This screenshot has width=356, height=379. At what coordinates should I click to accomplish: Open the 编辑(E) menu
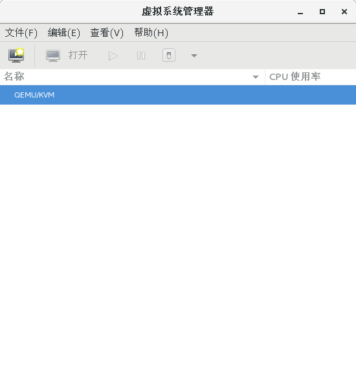pos(63,33)
